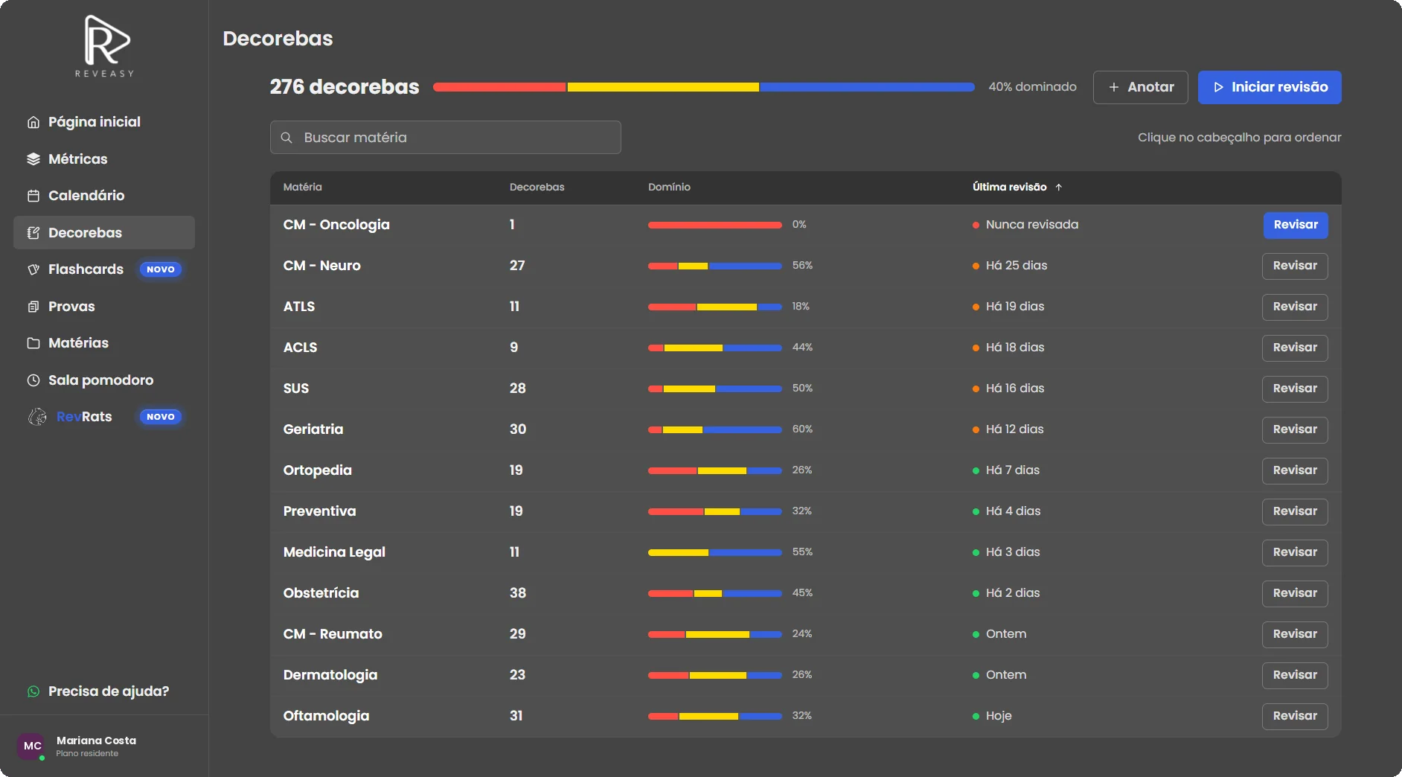Image resolution: width=1402 pixels, height=777 pixels.
Task: Click the CM - Neuro domain progress bar
Action: coord(714,266)
